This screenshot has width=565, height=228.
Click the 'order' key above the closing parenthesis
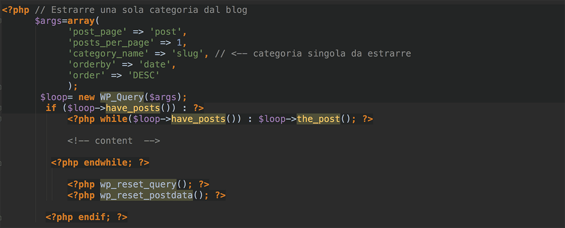[x=87, y=75]
